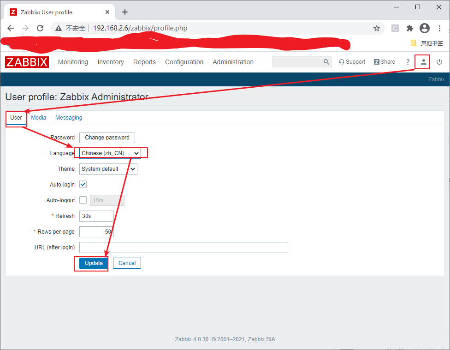Image resolution: width=450 pixels, height=350 pixels.
Task: Open the Configuration menu
Action: tap(184, 62)
